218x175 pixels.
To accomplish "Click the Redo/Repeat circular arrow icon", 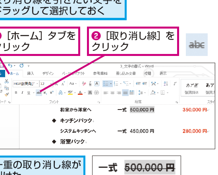I will [x=21, y=65].
